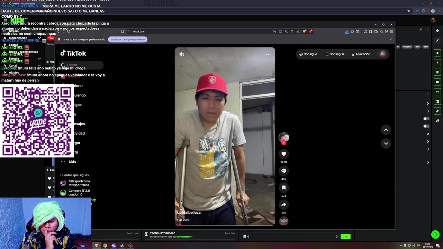Share the video using the arrow icon
Image resolution: width=443 pixels, height=249 pixels.
pyautogui.click(x=283, y=204)
